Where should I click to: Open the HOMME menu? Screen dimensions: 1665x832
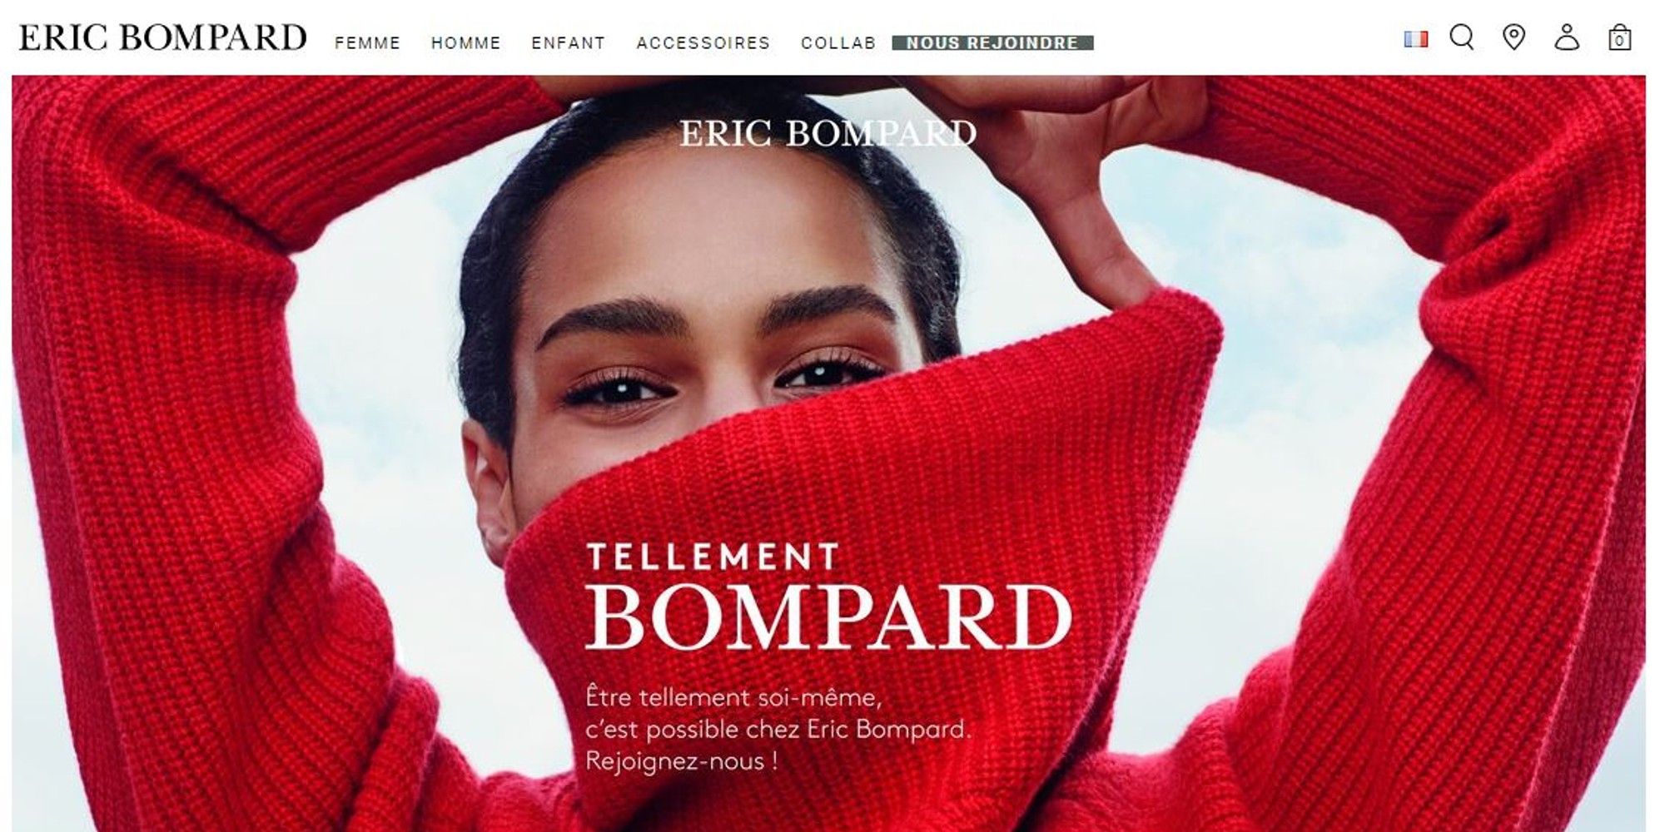(465, 43)
